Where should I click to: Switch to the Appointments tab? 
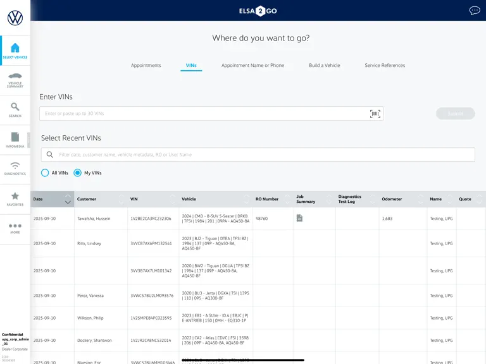(x=146, y=65)
